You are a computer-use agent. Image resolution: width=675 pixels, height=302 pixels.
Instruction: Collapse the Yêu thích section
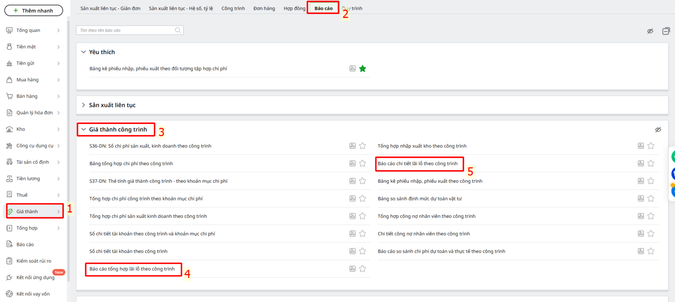coord(84,52)
